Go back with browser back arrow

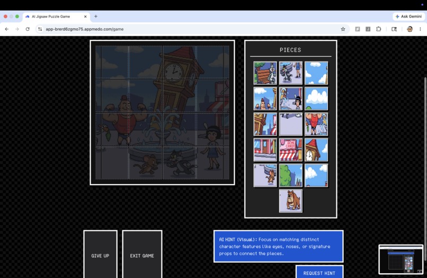pos(7,29)
